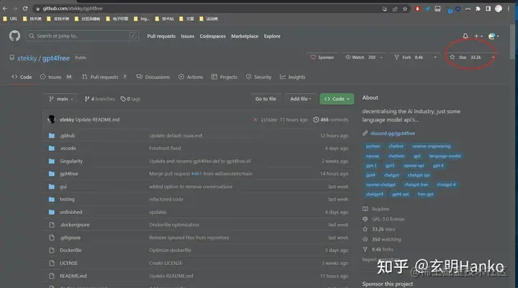Click the browser back arrow
The height and width of the screenshot is (288, 518).
click(5, 8)
